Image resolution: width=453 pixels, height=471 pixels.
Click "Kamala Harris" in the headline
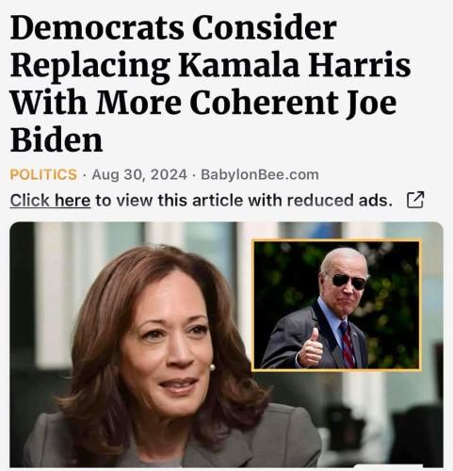tap(295, 65)
